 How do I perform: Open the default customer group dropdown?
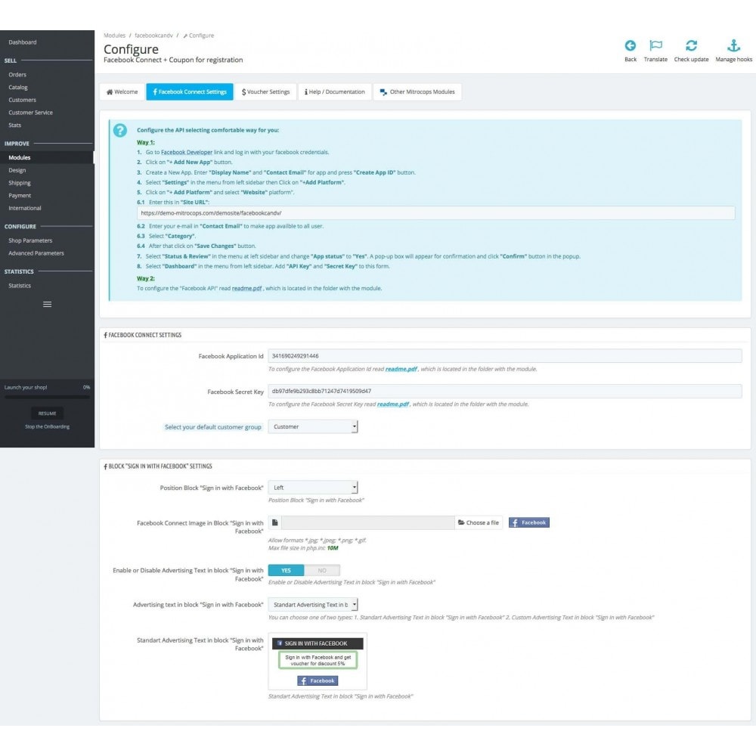pyautogui.click(x=313, y=426)
